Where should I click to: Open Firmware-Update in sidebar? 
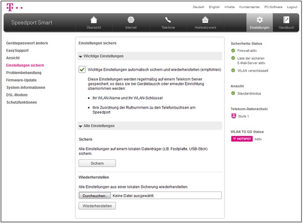click(21, 80)
